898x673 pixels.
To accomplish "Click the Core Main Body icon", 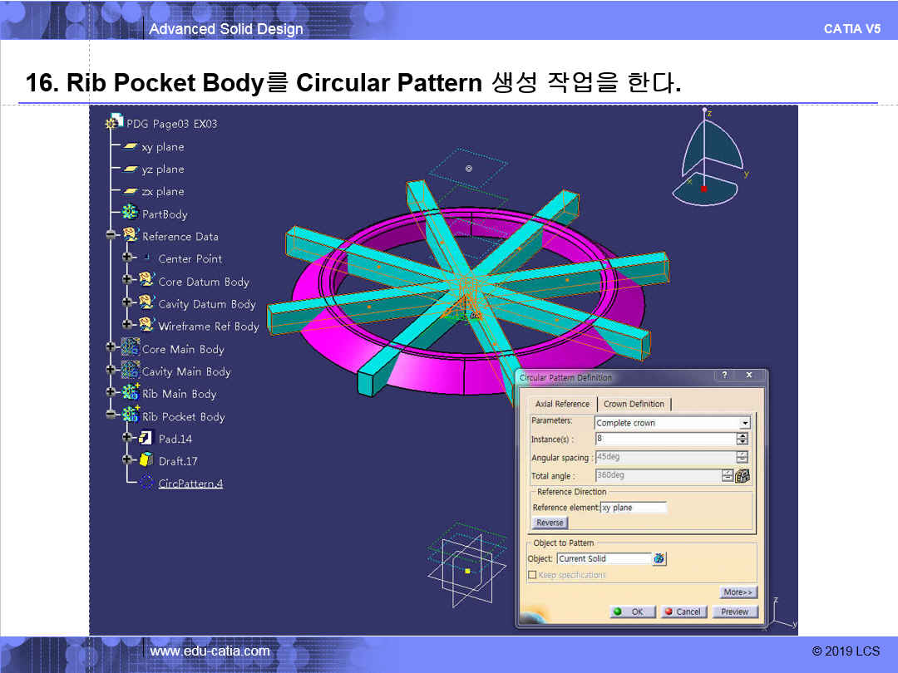I will [131, 348].
